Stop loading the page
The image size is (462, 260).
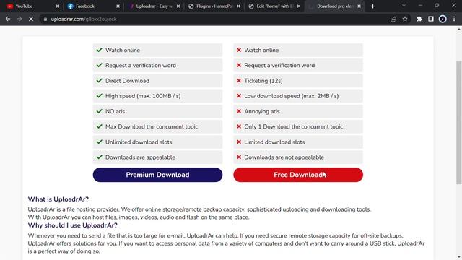point(31,19)
